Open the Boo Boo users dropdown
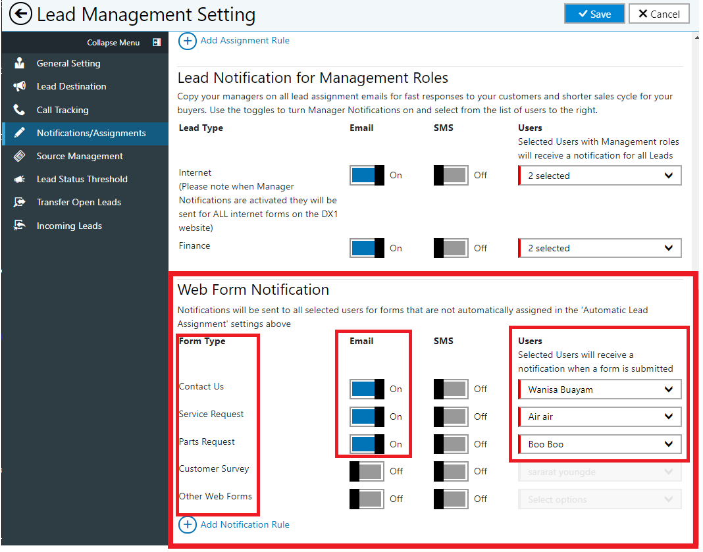This screenshot has height=552, width=703. 600,445
